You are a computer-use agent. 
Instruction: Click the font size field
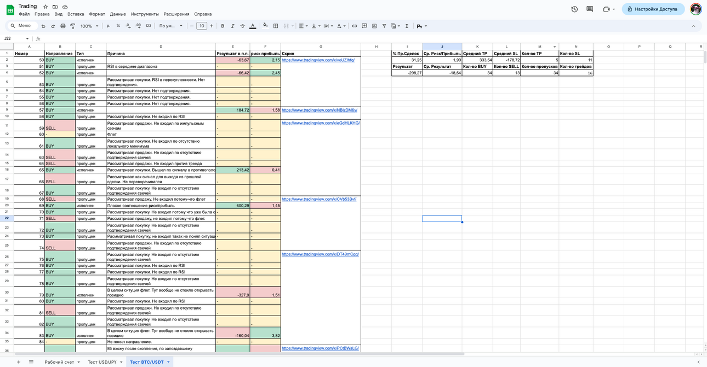[x=202, y=26]
